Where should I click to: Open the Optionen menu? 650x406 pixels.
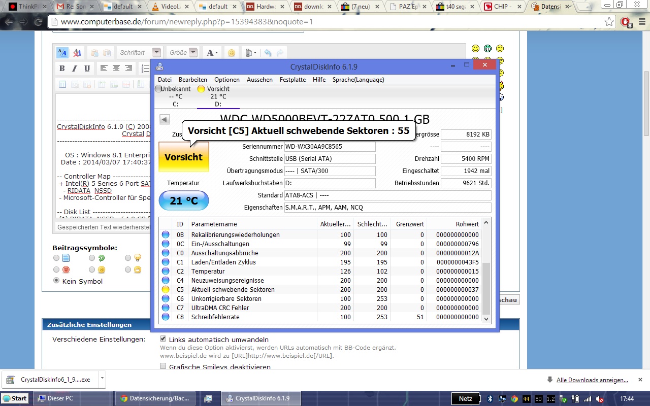227,80
